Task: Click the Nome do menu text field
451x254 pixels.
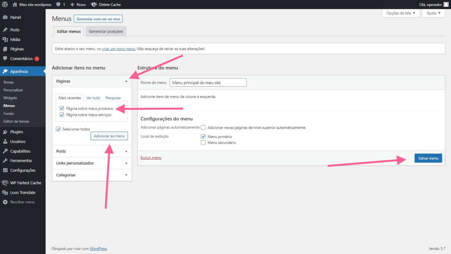Action: pos(208,82)
